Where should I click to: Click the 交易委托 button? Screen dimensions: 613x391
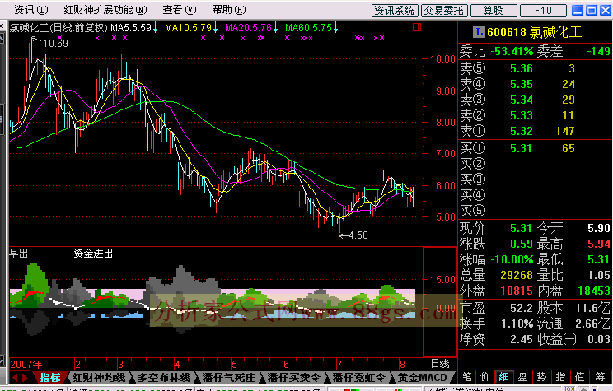point(444,11)
